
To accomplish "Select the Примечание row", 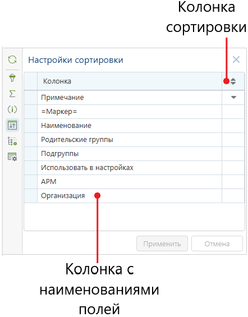I will click(x=134, y=98).
